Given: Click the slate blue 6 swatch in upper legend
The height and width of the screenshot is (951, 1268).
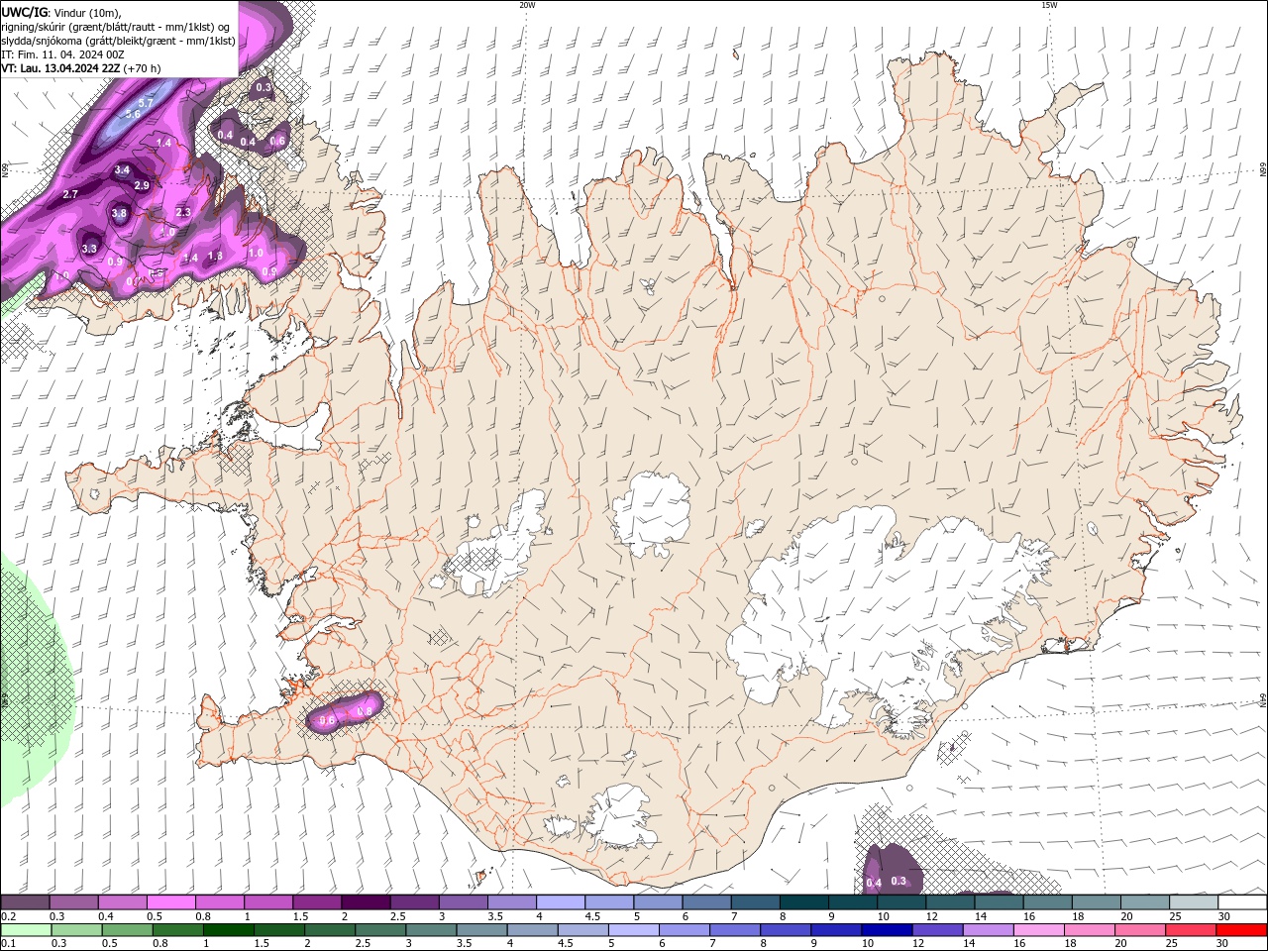Looking at the screenshot, I should pos(707,901).
